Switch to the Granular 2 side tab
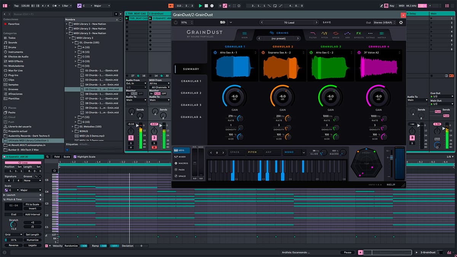457x257 pixels. tap(191, 93)
